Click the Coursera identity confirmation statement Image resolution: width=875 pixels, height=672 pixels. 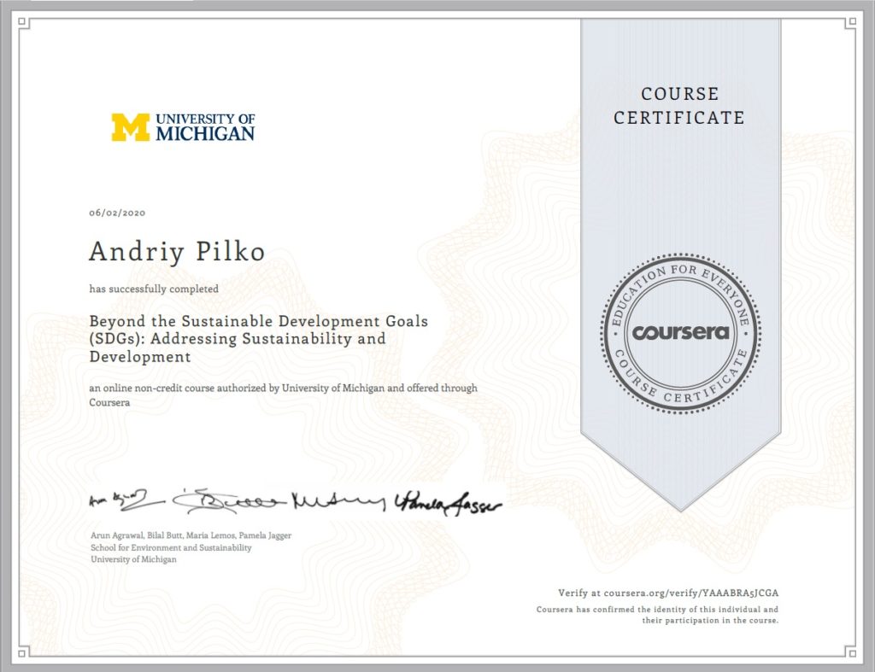coord(657,615)
